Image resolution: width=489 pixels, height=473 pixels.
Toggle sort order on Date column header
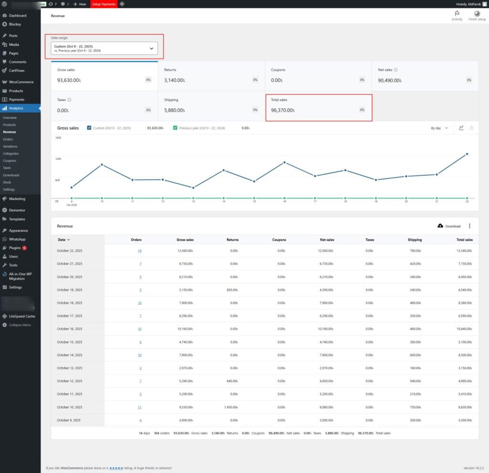click(x=64, y=239)
